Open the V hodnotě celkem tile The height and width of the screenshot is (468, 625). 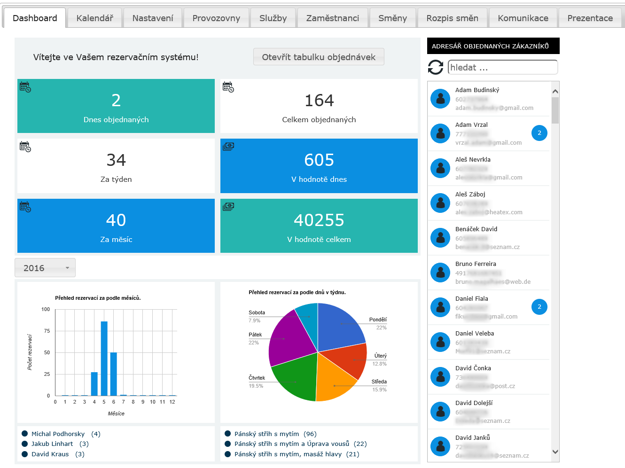coord(319,226)
